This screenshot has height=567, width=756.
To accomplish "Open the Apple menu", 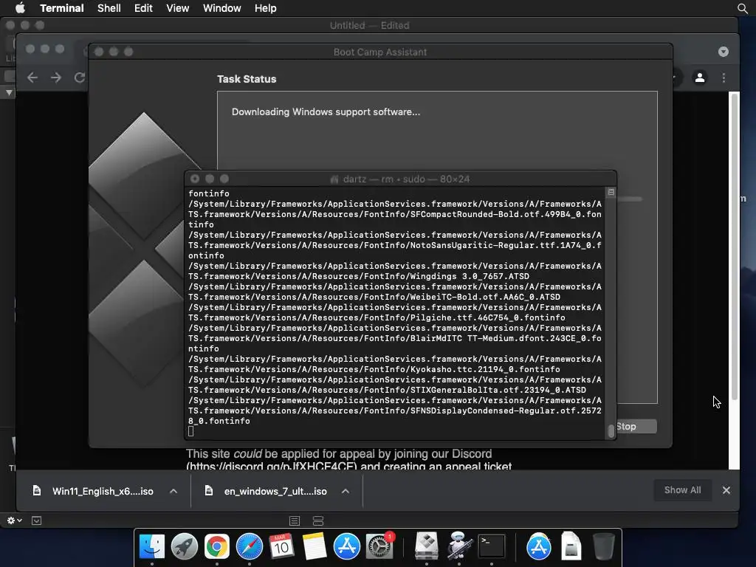I will pos(20,8).
